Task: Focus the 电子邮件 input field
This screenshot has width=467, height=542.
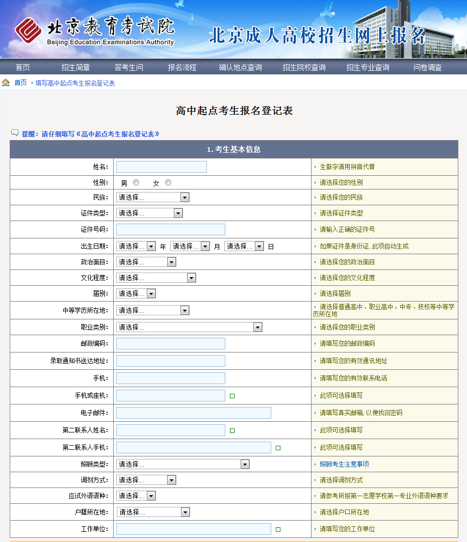Action: coord(194,413)
